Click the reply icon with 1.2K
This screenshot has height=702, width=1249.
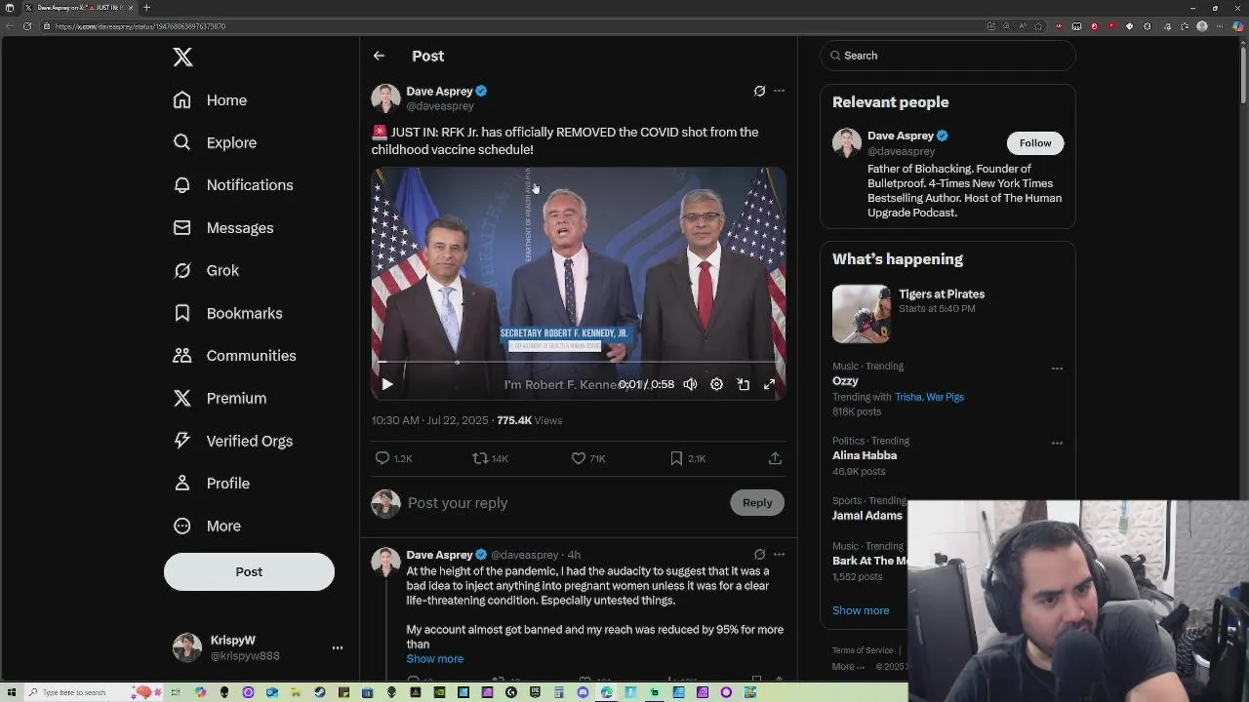click(393, 458)
